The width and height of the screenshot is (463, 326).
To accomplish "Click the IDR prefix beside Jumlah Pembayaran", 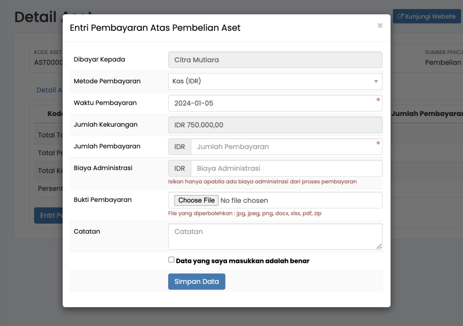I will [180, 147].
